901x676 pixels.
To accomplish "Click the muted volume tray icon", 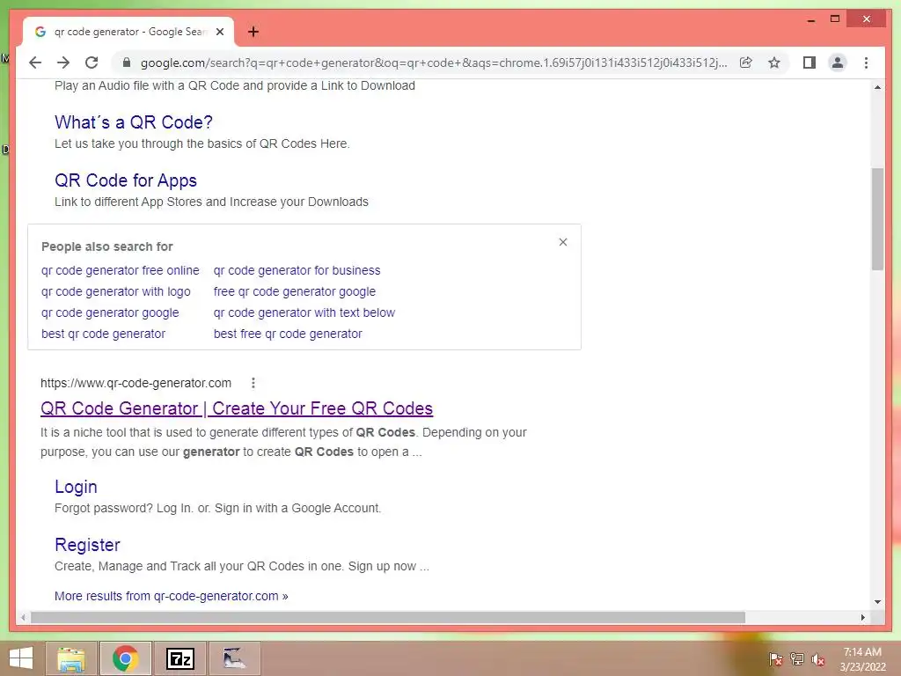I will click(817, 658).
